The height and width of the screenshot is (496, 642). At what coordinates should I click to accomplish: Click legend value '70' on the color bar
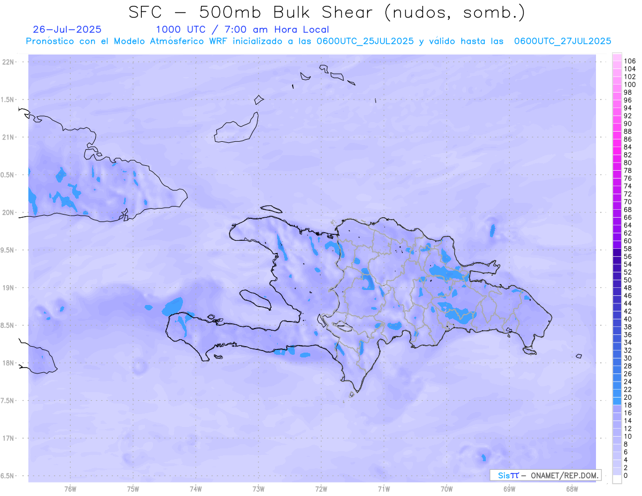628,202
